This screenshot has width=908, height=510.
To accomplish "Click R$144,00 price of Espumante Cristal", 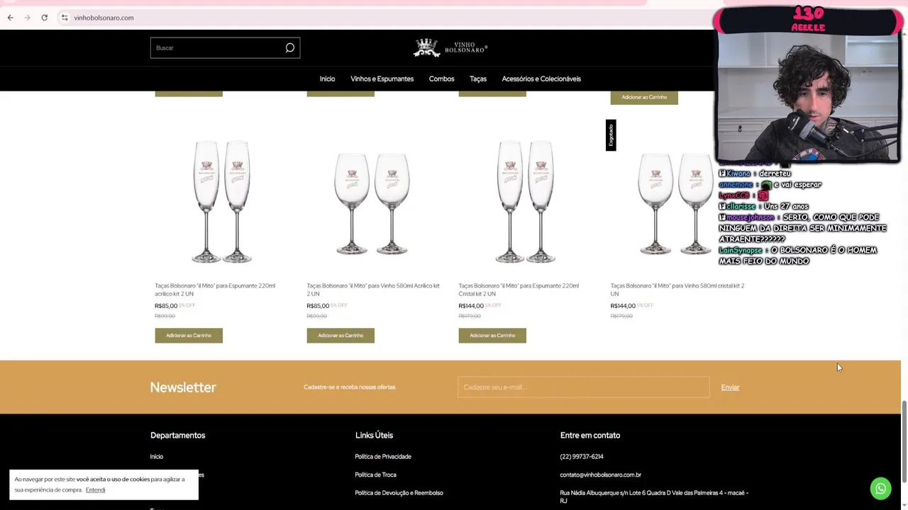I will point(471,306).
